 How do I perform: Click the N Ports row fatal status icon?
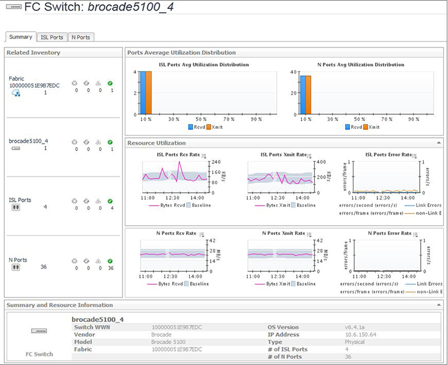pyautogui.click(x=74, y=261)
